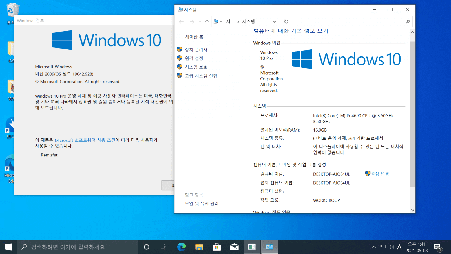Click the 시스템 breadcrumb in address bar
The width and height of the screenshot is (451, 254).
(x=249, y=22)
